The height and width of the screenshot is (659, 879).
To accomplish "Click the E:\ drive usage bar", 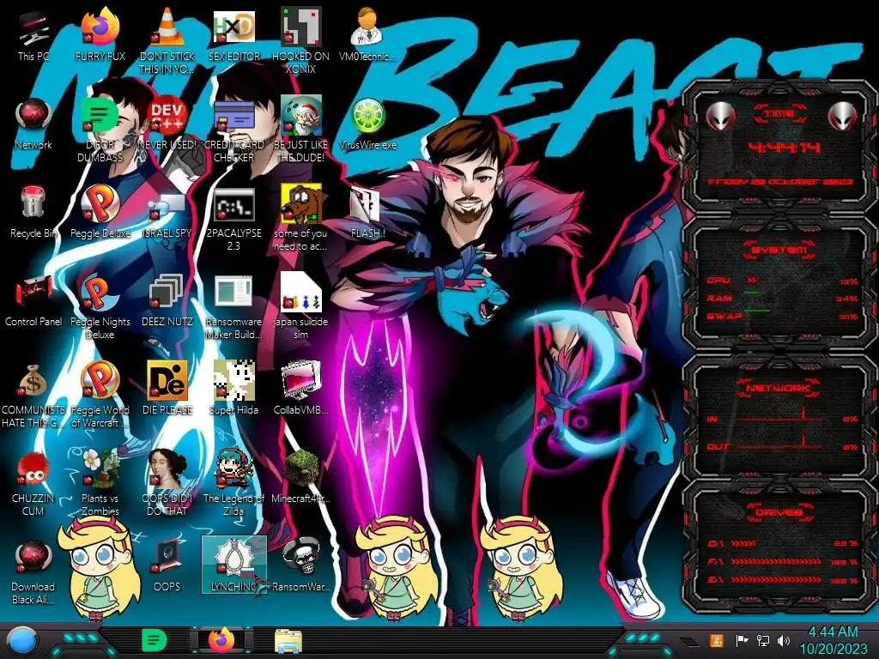I will tap(776, 580).
